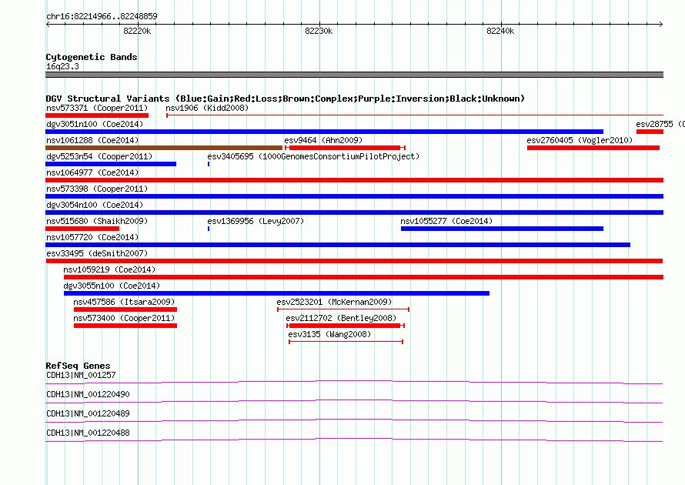This screenshot has height=485, width=685.
Task: Click red bar under nsv457586 label
Action: pos(125,309)
